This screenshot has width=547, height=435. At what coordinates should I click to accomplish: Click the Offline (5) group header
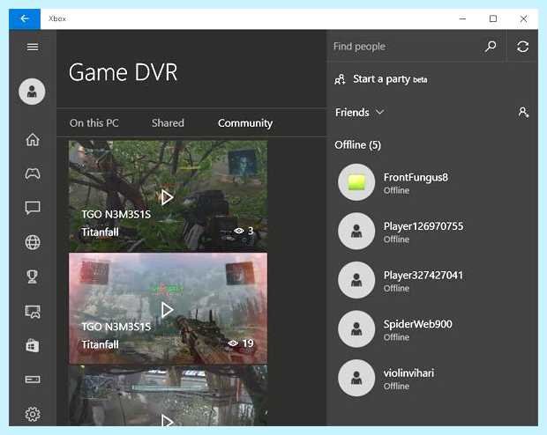[357, 145]
